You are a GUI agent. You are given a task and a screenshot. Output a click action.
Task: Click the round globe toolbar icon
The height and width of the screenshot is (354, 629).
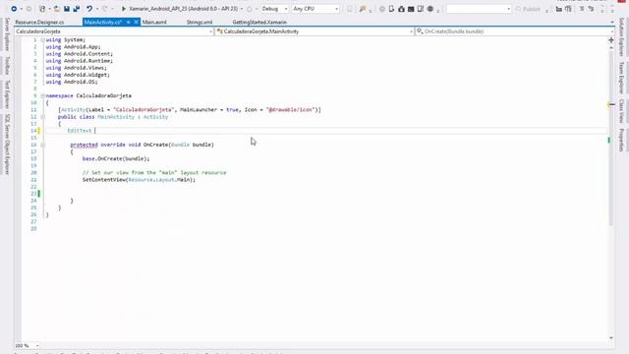click(430, 9)
